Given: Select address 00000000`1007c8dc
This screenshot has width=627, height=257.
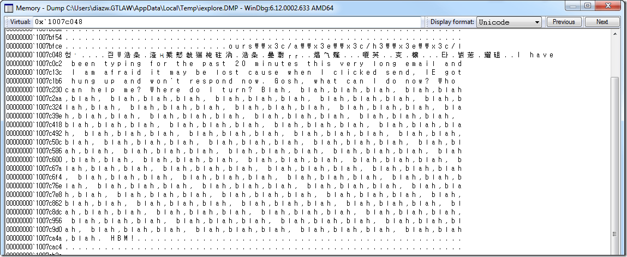Looking at the screenshot, I should (34, 212).
